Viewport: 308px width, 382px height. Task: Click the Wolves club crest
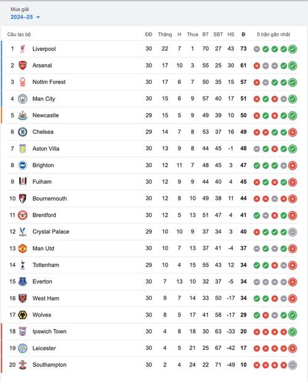pos(23,315)
